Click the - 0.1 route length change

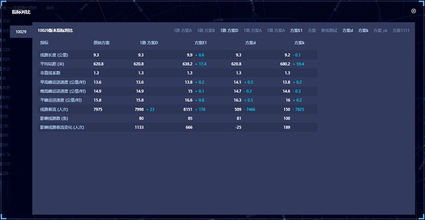[296, 55]
